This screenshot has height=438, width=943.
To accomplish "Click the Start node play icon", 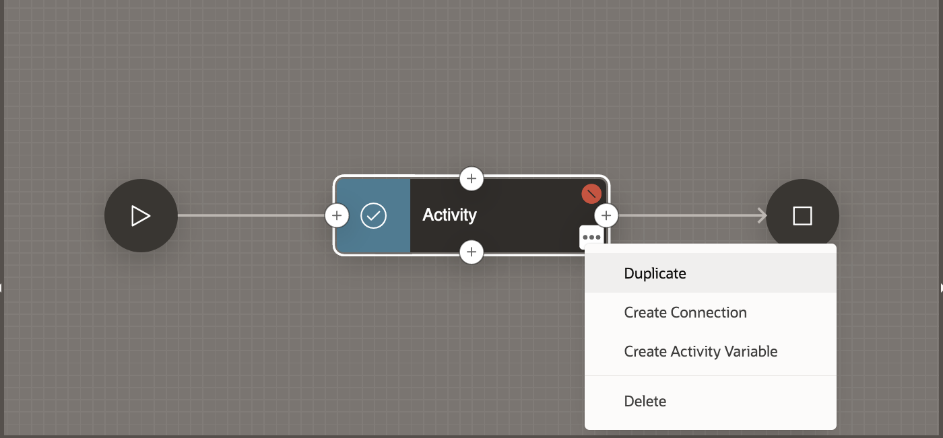I will (141, 216).
